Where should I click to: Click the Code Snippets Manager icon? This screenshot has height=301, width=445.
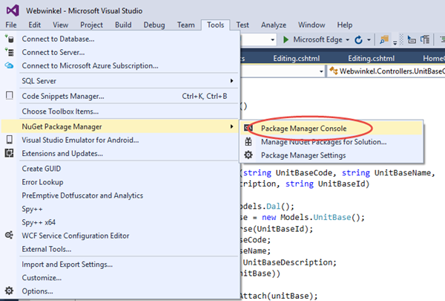tap(10, 96)
